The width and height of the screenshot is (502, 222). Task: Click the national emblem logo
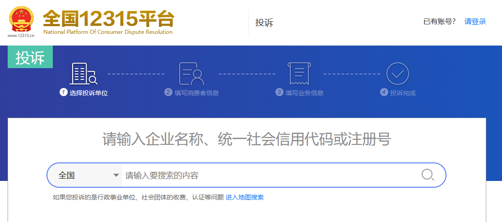click(21, 19)
